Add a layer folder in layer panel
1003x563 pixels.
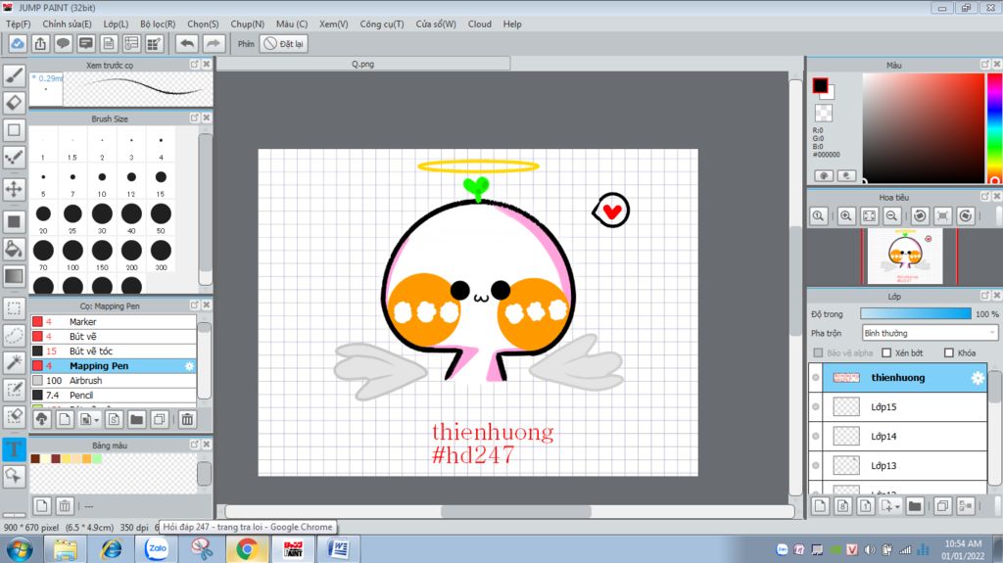[x=915, y=506]
